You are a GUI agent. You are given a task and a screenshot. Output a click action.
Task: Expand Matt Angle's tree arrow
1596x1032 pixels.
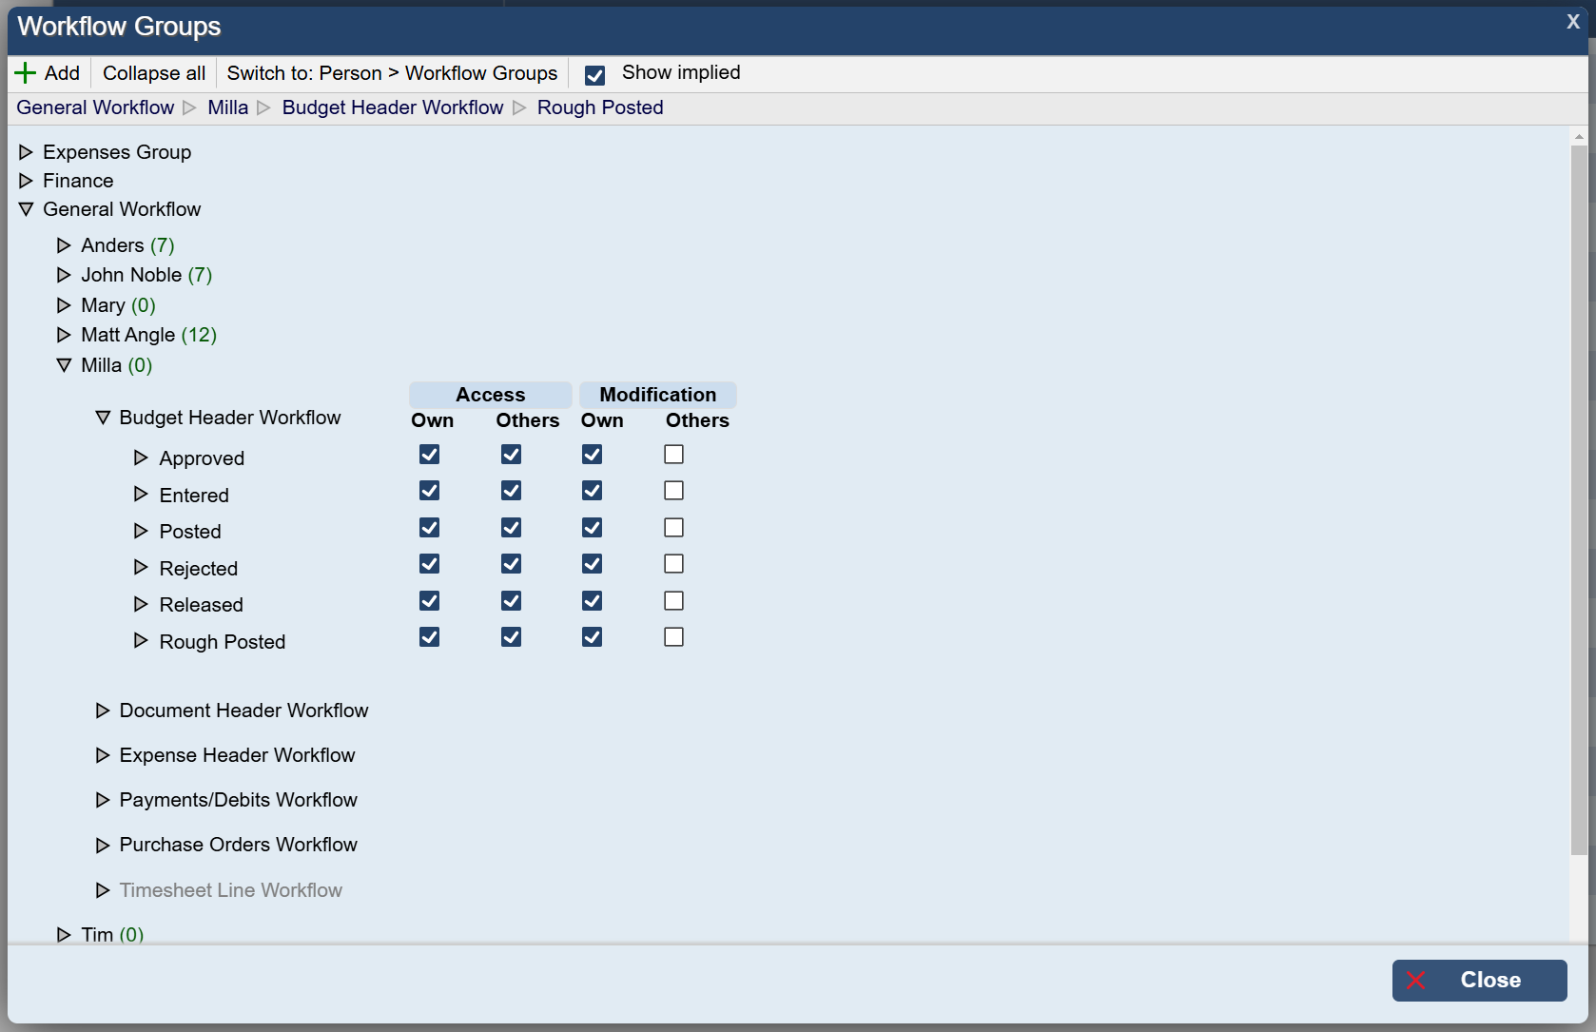point(64,335)
